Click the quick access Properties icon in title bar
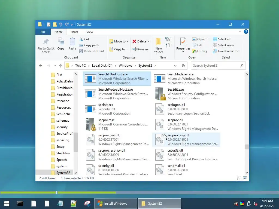This screenshot has height=209, width=279. tap(48, 24)
